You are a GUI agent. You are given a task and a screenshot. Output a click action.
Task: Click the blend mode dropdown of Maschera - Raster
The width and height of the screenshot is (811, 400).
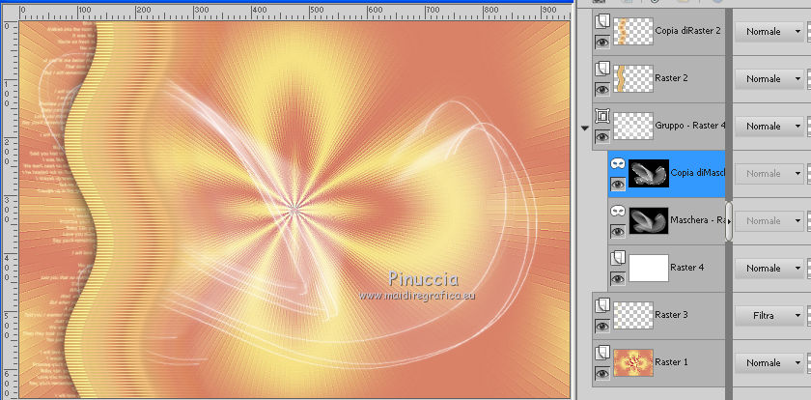pos(769,221)
